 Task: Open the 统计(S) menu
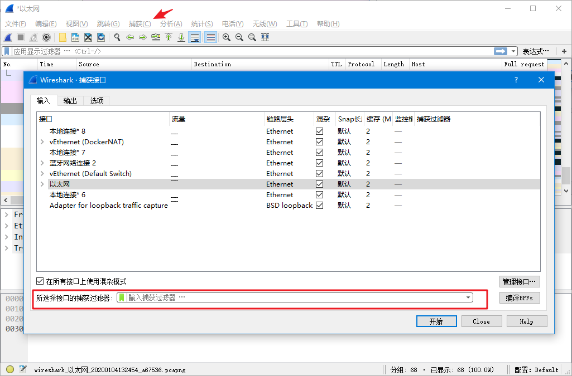coord(201,23)
